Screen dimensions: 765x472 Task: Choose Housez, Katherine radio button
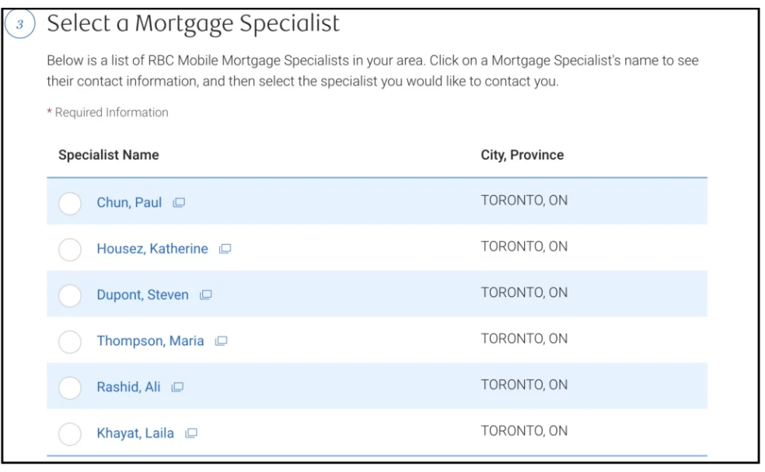[71, 250]
